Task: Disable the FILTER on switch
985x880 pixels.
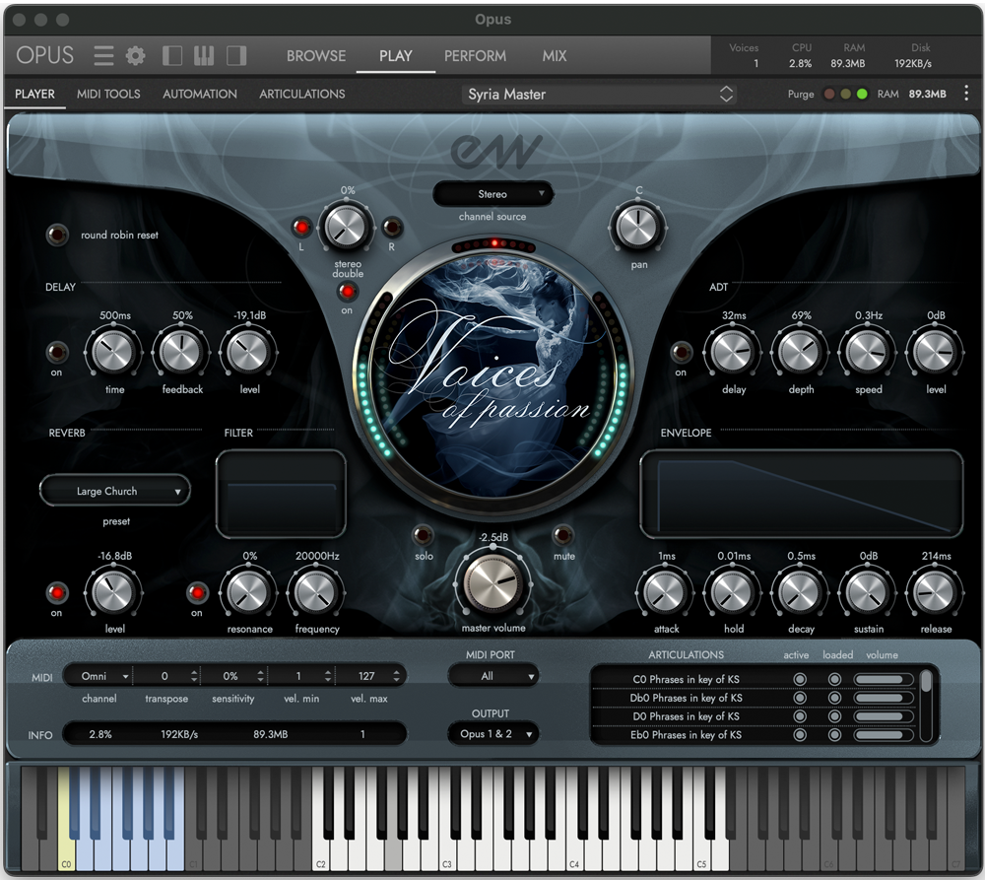Action: pos(197,592)
